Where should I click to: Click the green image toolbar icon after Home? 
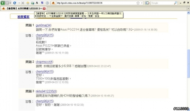point(32,3)
